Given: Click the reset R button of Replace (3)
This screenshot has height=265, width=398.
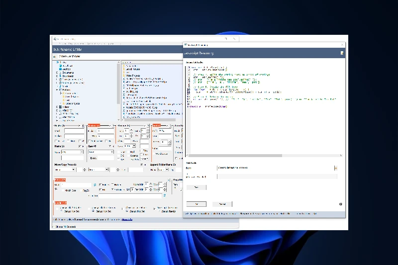Looking at the screenshot, I should pos(113,126).
